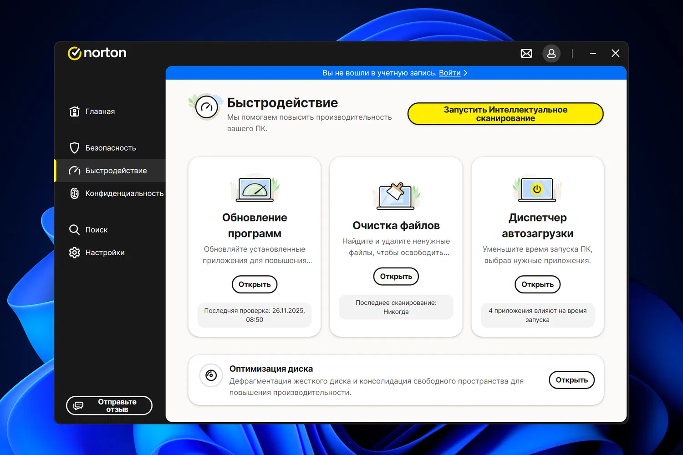Screen dimensions: 683x455
Task: Click the Обновление программ card title
Action: 255,226
